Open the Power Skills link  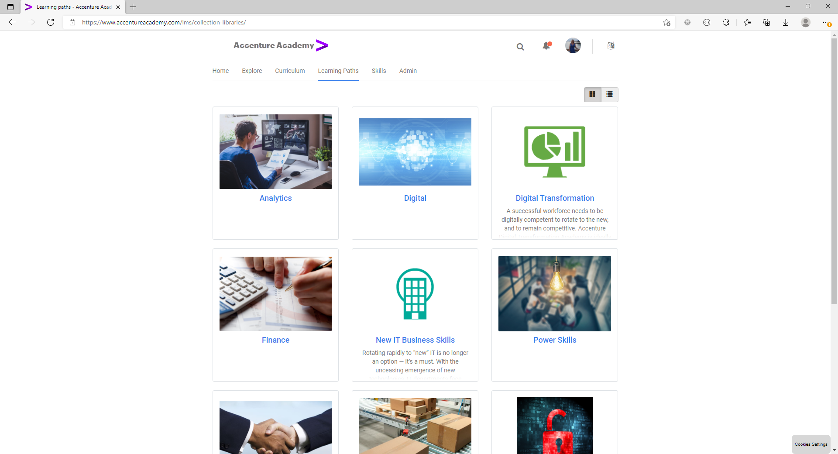555,340
